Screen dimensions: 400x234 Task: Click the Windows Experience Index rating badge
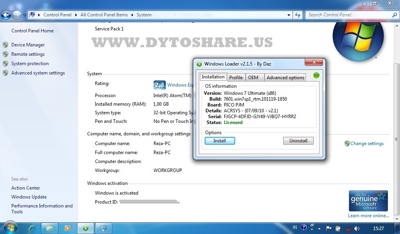click(x=159, y=85)
